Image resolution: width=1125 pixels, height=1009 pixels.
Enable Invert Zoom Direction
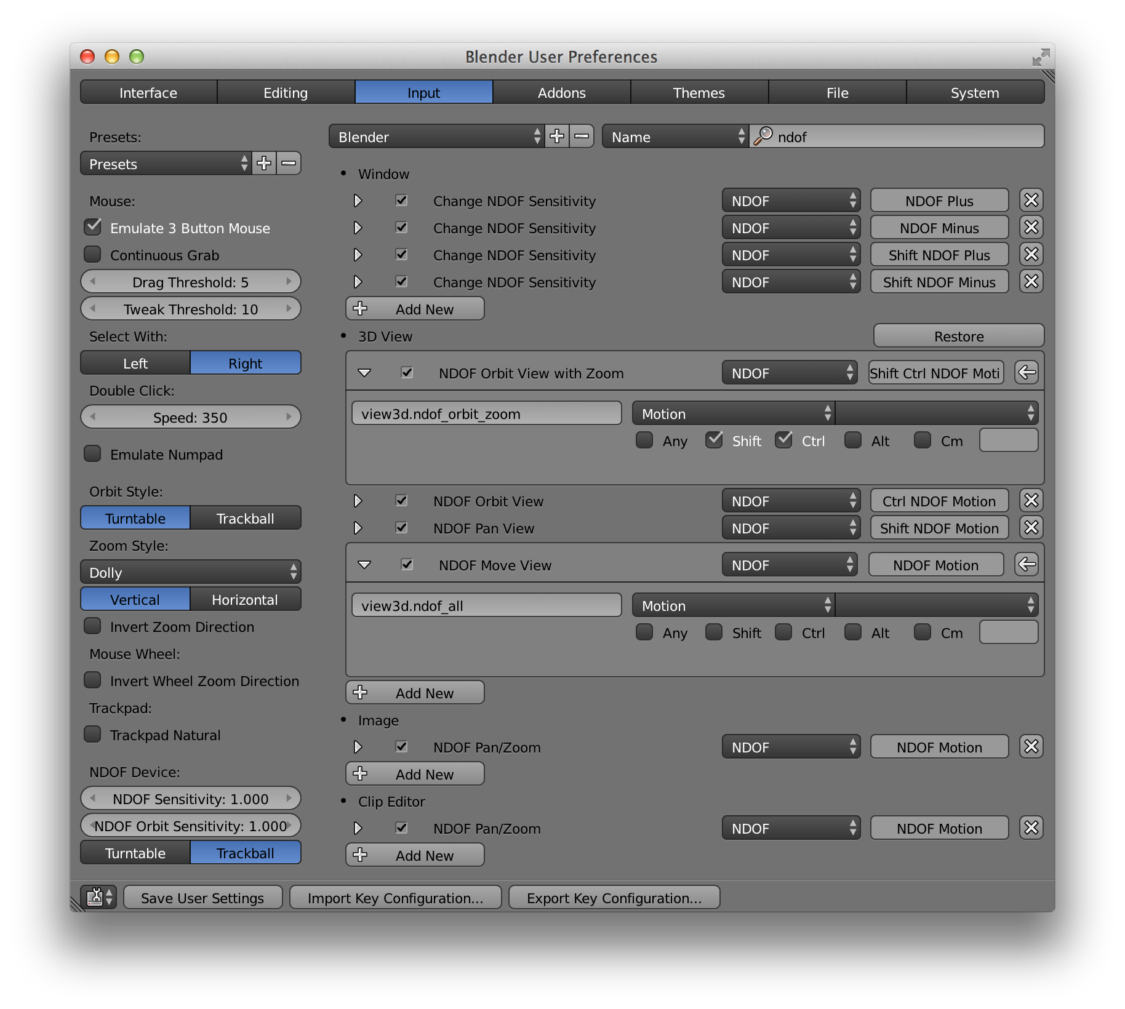point(92,626)
